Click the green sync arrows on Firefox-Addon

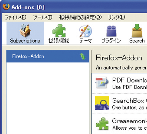pyautogui.click(x=82, y=56)
